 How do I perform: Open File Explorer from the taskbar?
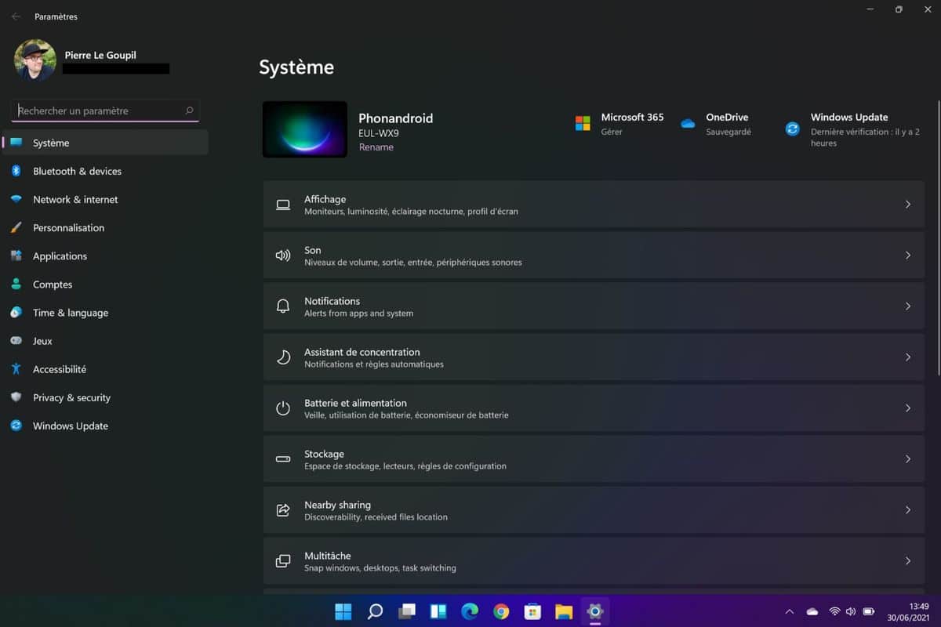(564, 611)
